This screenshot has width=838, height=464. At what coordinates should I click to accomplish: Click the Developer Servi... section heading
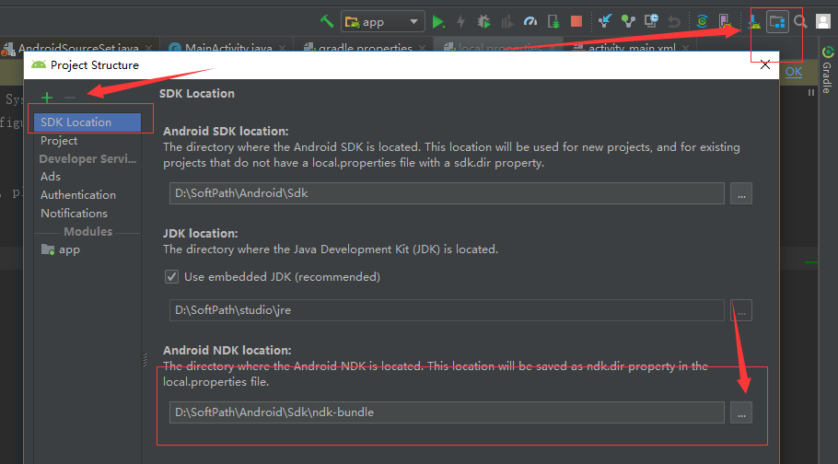(87, 158)
